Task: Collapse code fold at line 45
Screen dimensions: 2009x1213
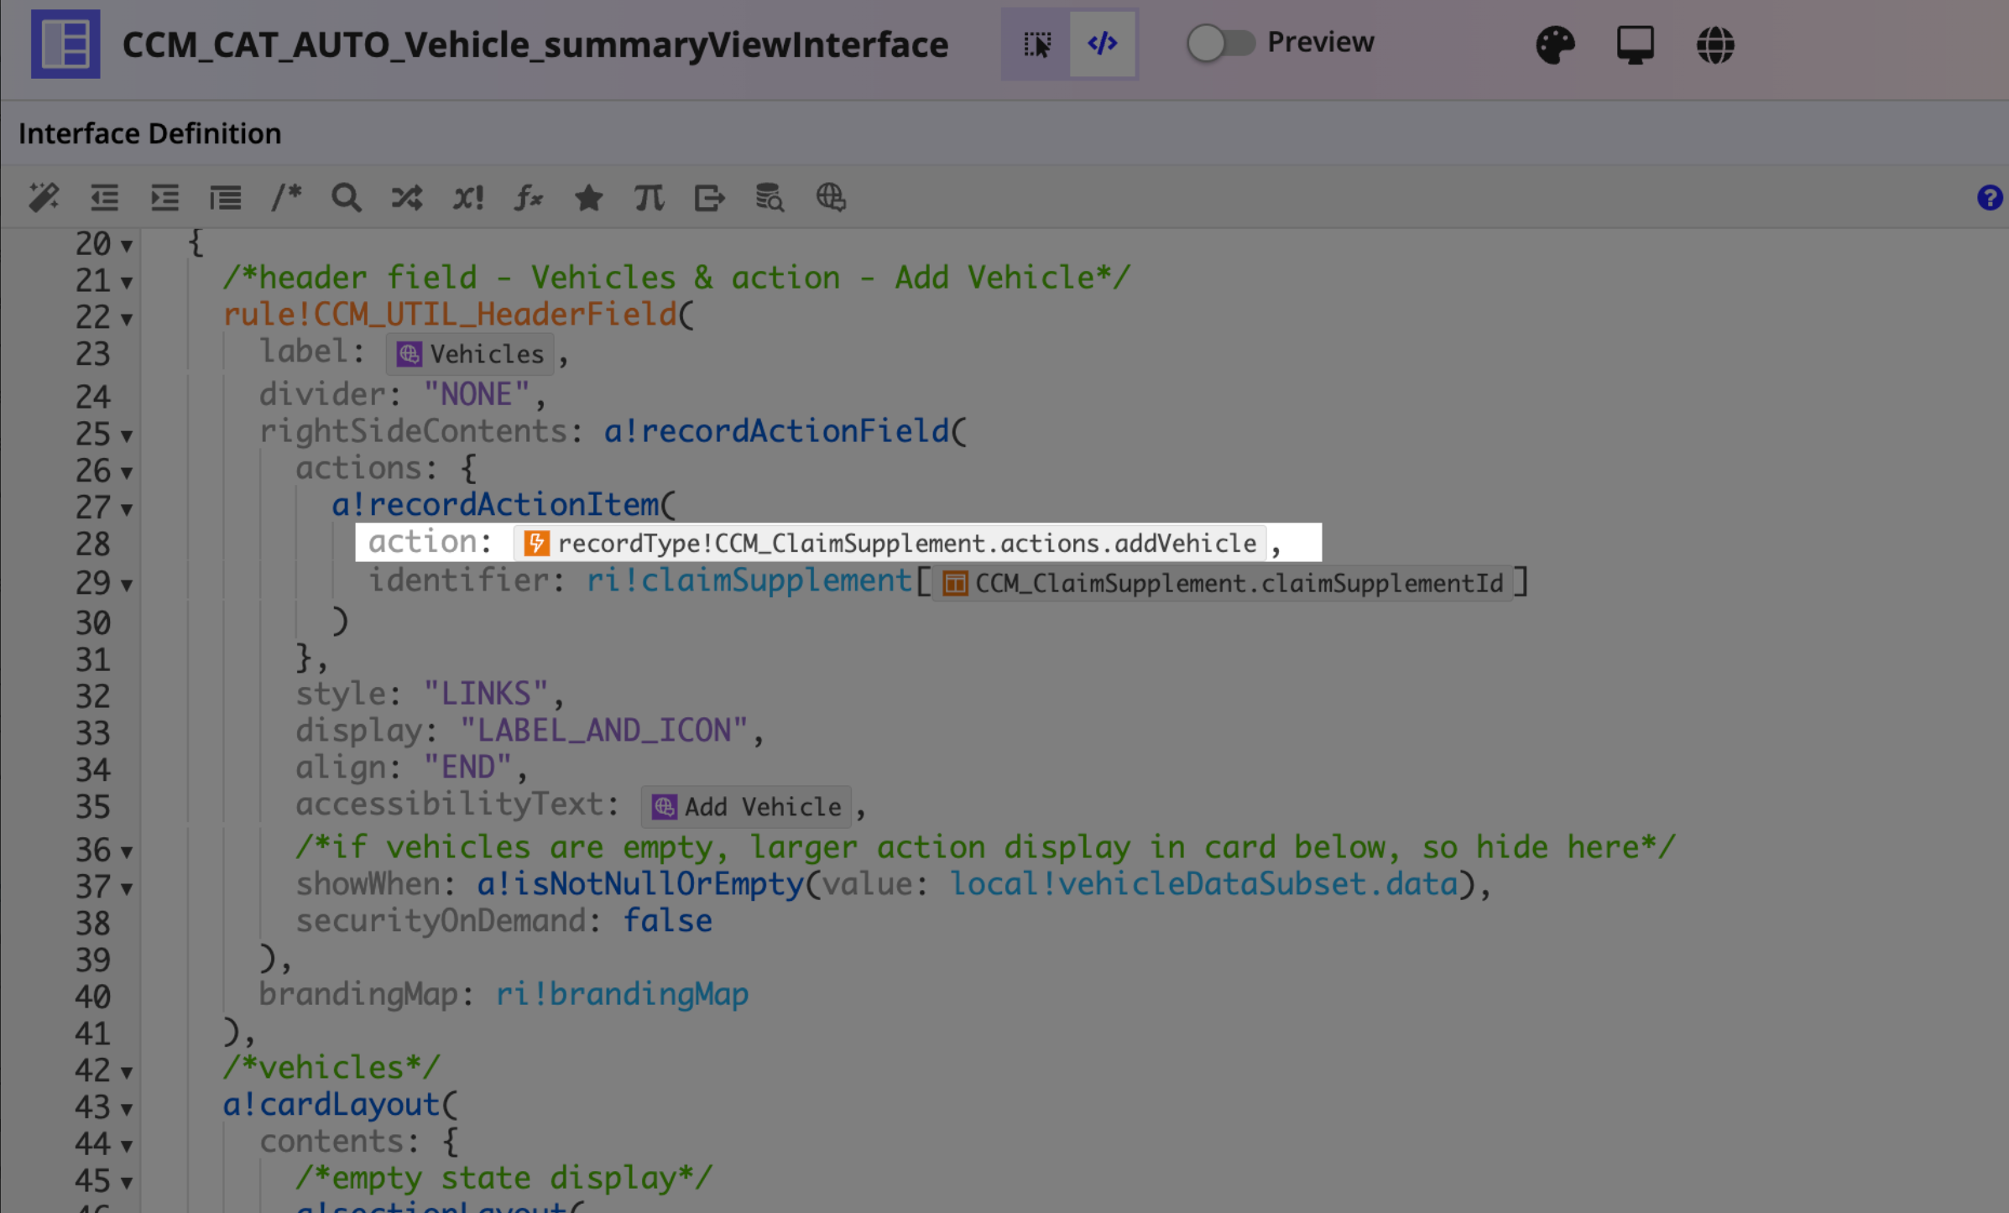Action: tap(127, 1184)
